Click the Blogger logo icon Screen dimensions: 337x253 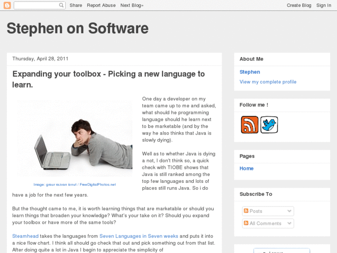[x=7, y=5]
